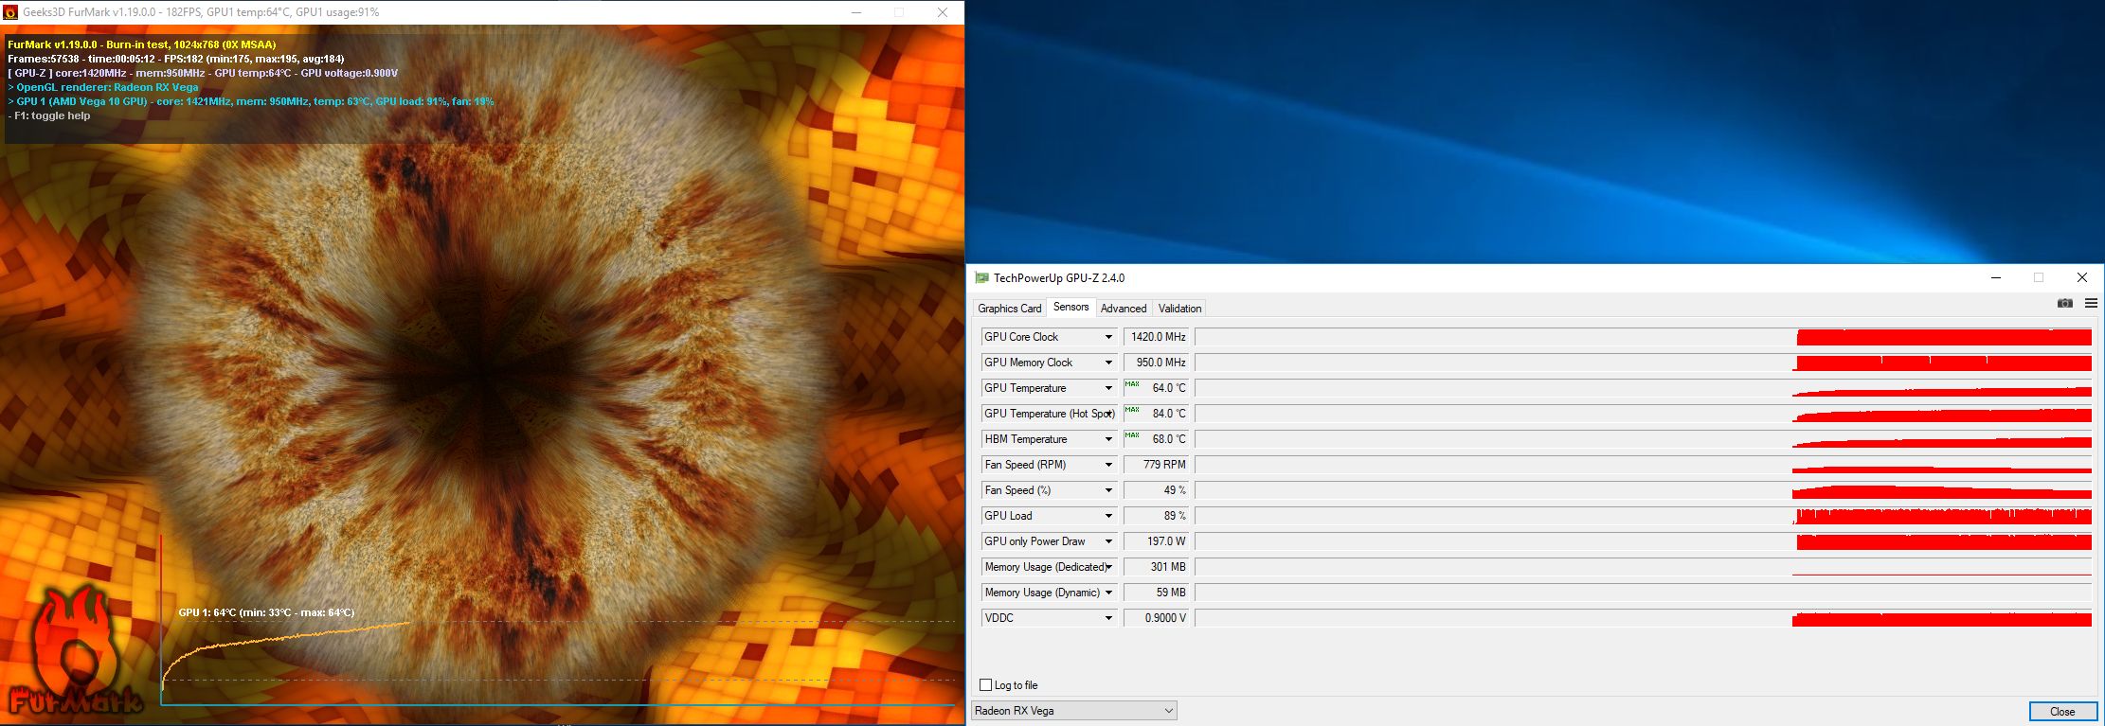Image resolution: width=2105 pixels, height=726 pixels.
Task: Click the MAX indicator on HBM Temperature
Action: tap(1132, 434)
